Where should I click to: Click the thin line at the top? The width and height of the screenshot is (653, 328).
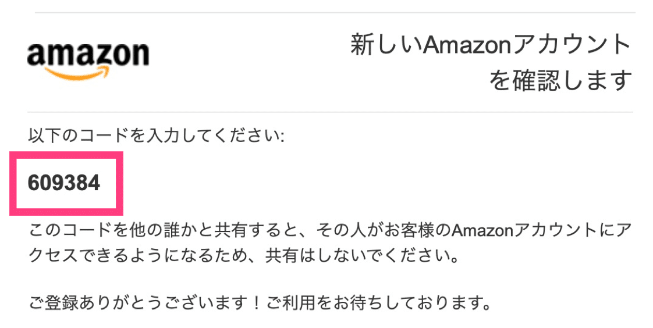tap(335, 12)
